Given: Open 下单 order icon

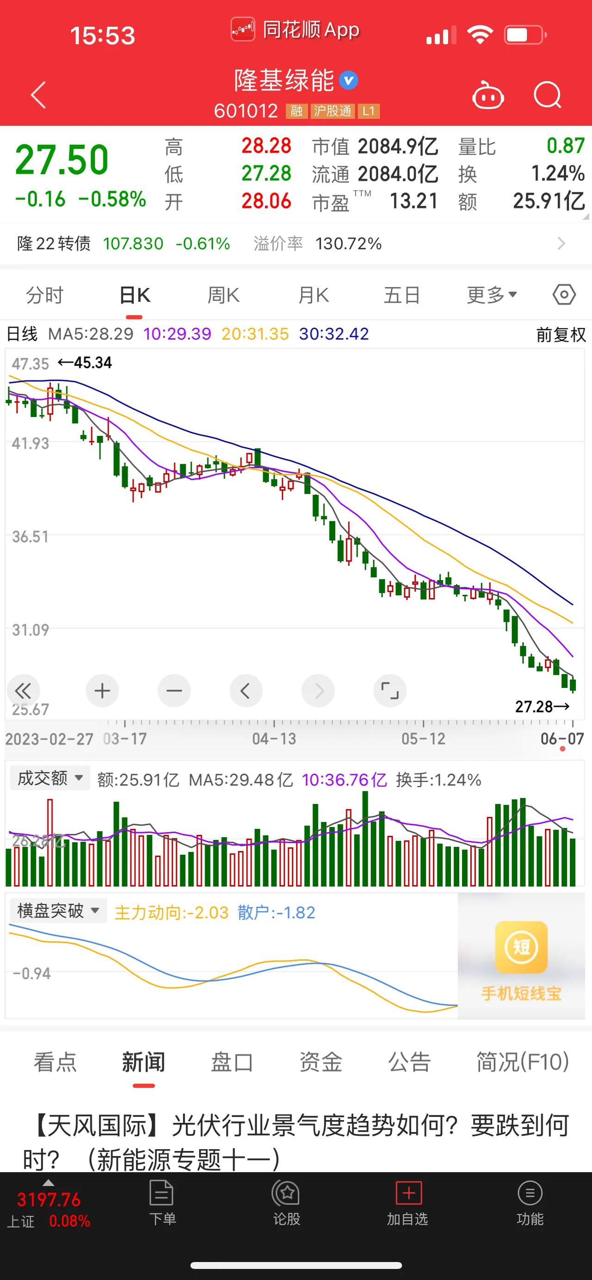Looking at the screenshot, I should pos(161,1194).
